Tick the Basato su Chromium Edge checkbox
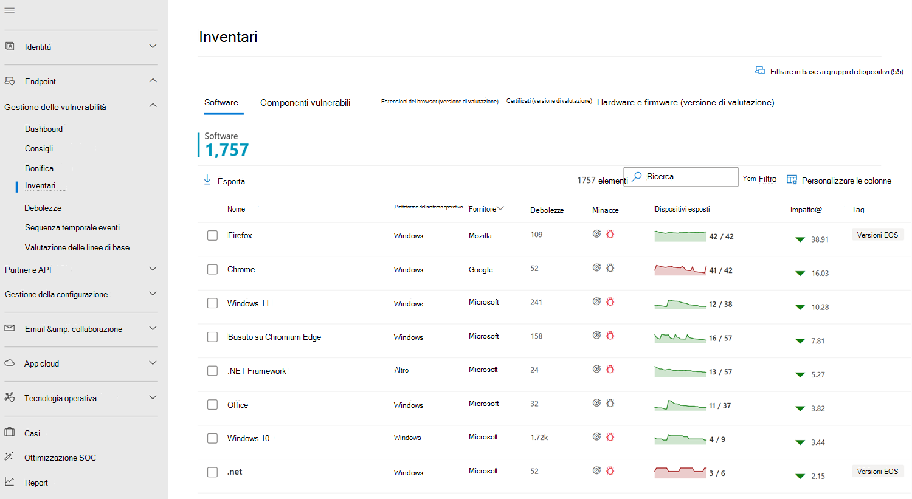The height and width of the screenshot is (499, 912). click(212, 337)
